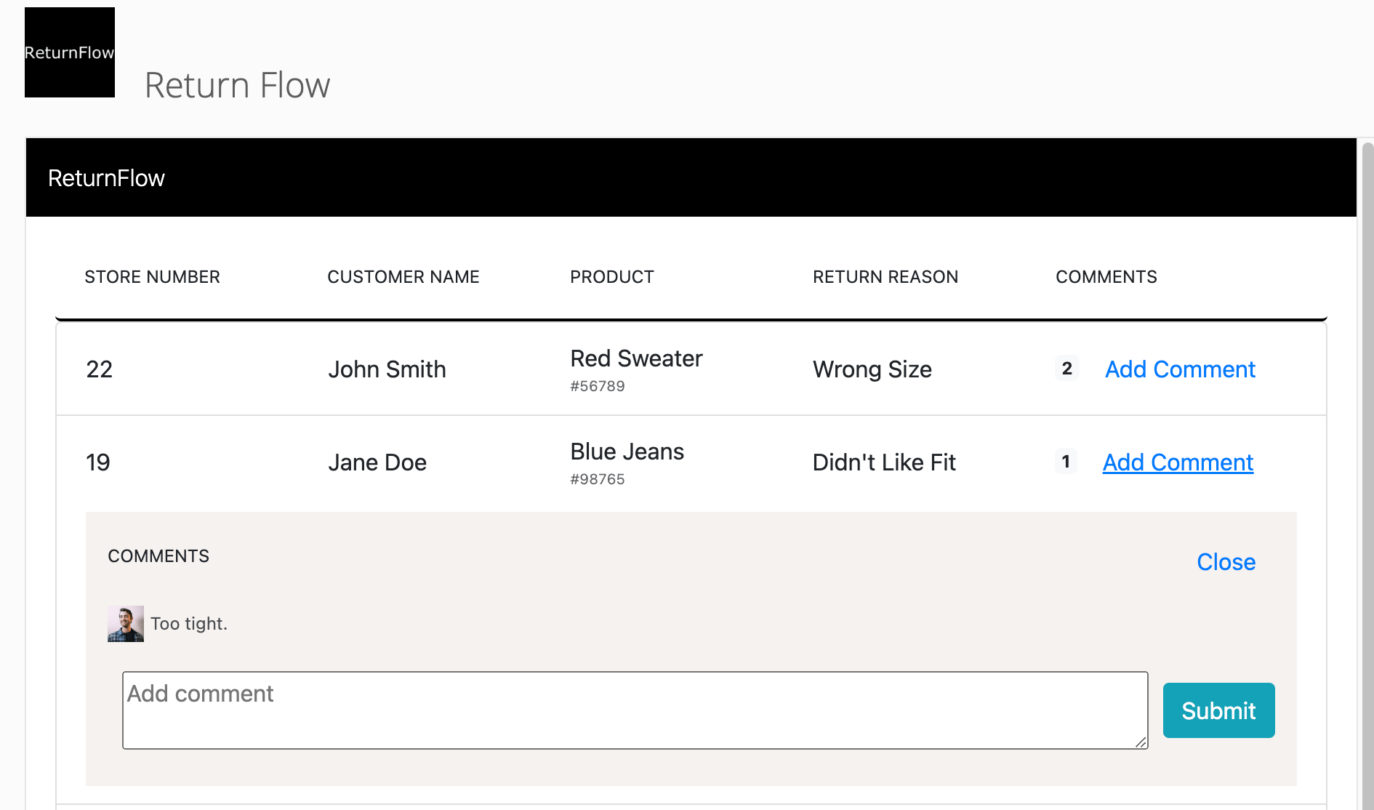Click the Blue Jeans product name
The width and height of the screenshot is (1374, 810).
[627, 452]
